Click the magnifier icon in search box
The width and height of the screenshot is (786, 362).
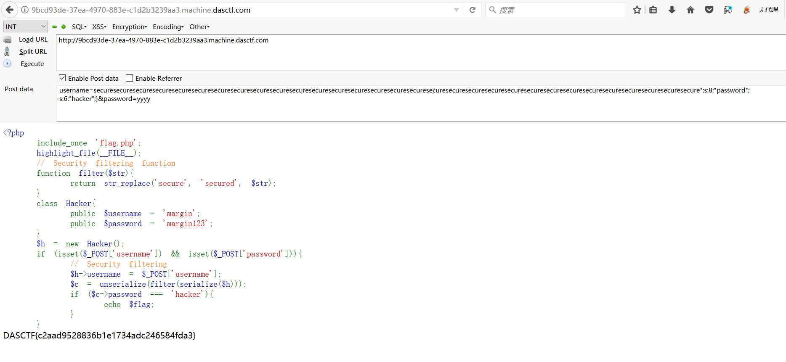click(x=492, y=10)
